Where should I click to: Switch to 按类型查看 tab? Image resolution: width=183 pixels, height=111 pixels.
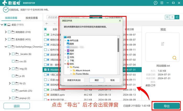(x=32, y=18)
